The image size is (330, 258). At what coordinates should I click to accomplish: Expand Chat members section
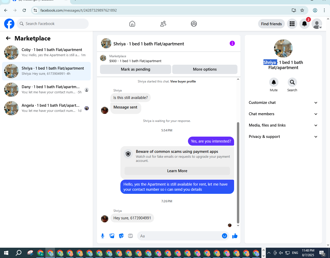[283, 114]
